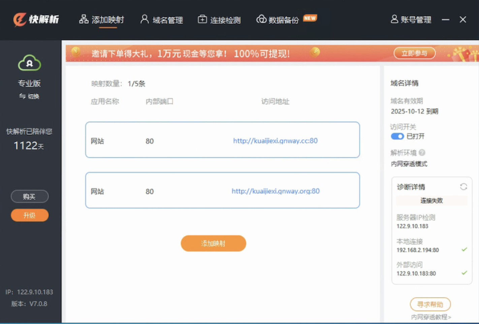Click the 连接失败 status label
Image resolution: width=479 pixels, height=324 pixels.
(x=432, y=201)
